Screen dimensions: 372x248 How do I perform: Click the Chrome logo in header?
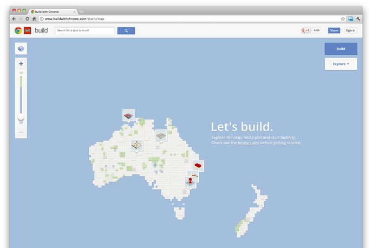[18, 31]
